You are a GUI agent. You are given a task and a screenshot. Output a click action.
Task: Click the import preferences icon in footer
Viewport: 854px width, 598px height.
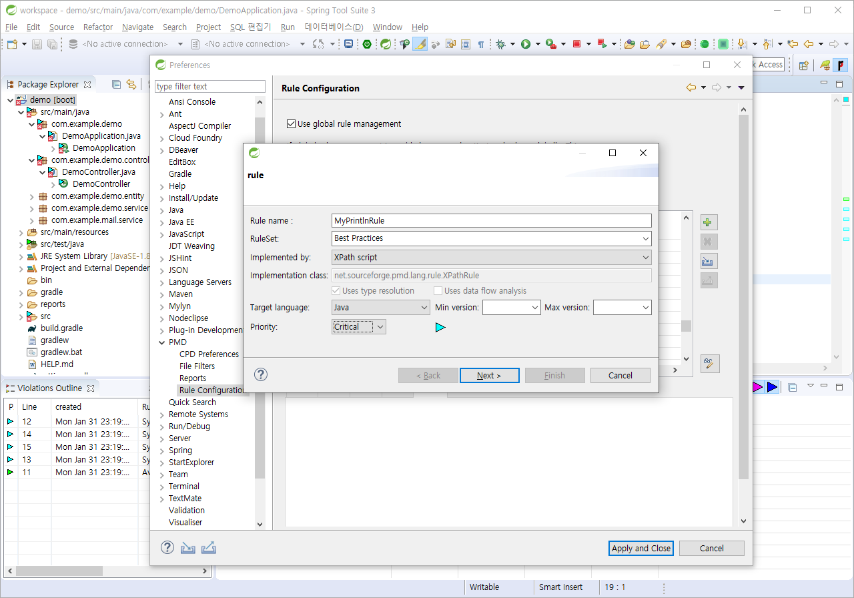(188, 548)
